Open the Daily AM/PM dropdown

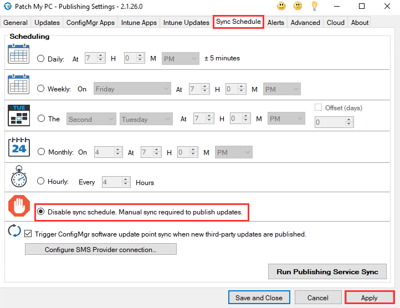(181, 59)
